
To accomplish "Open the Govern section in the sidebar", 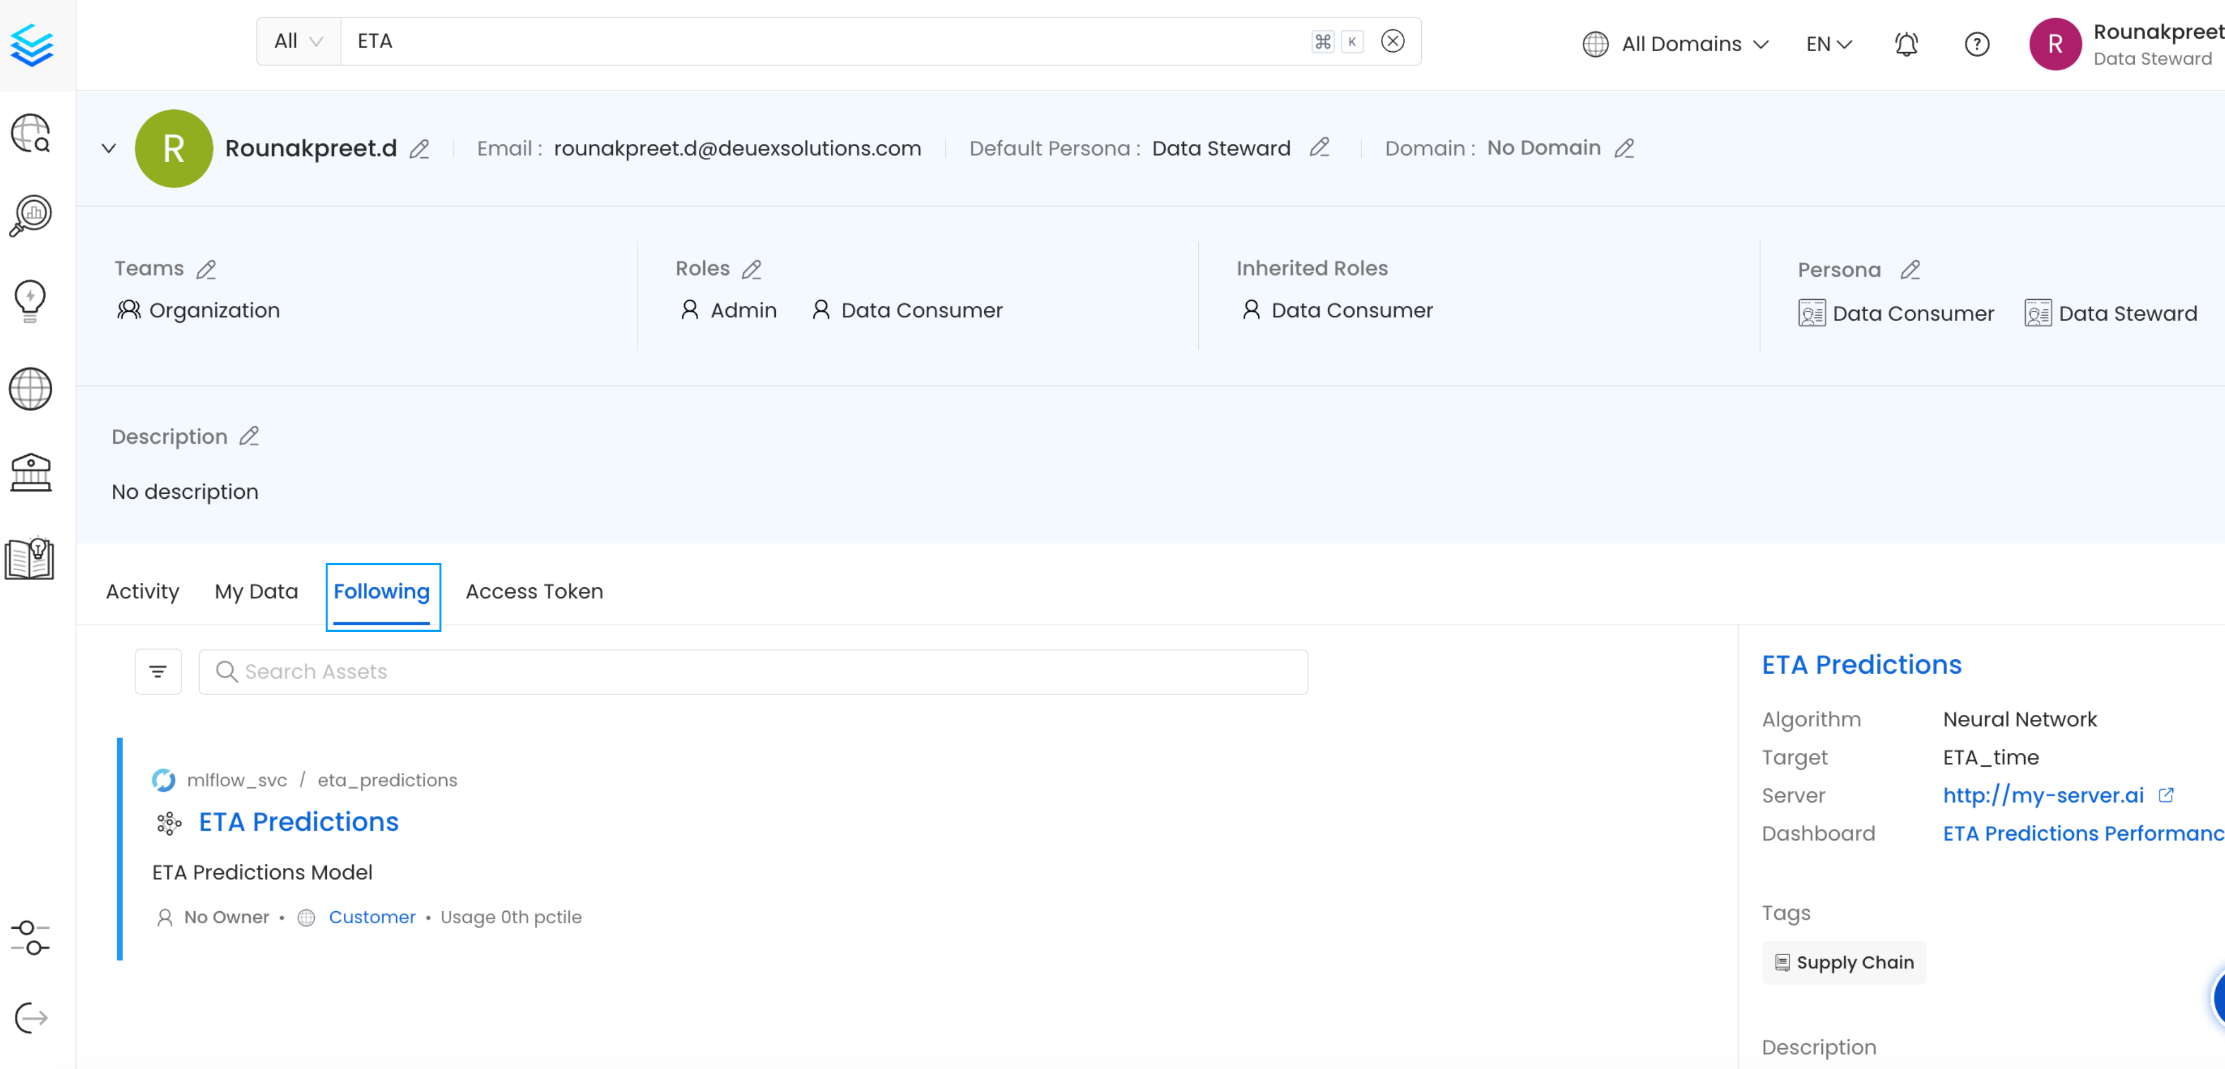I will 31,472.
